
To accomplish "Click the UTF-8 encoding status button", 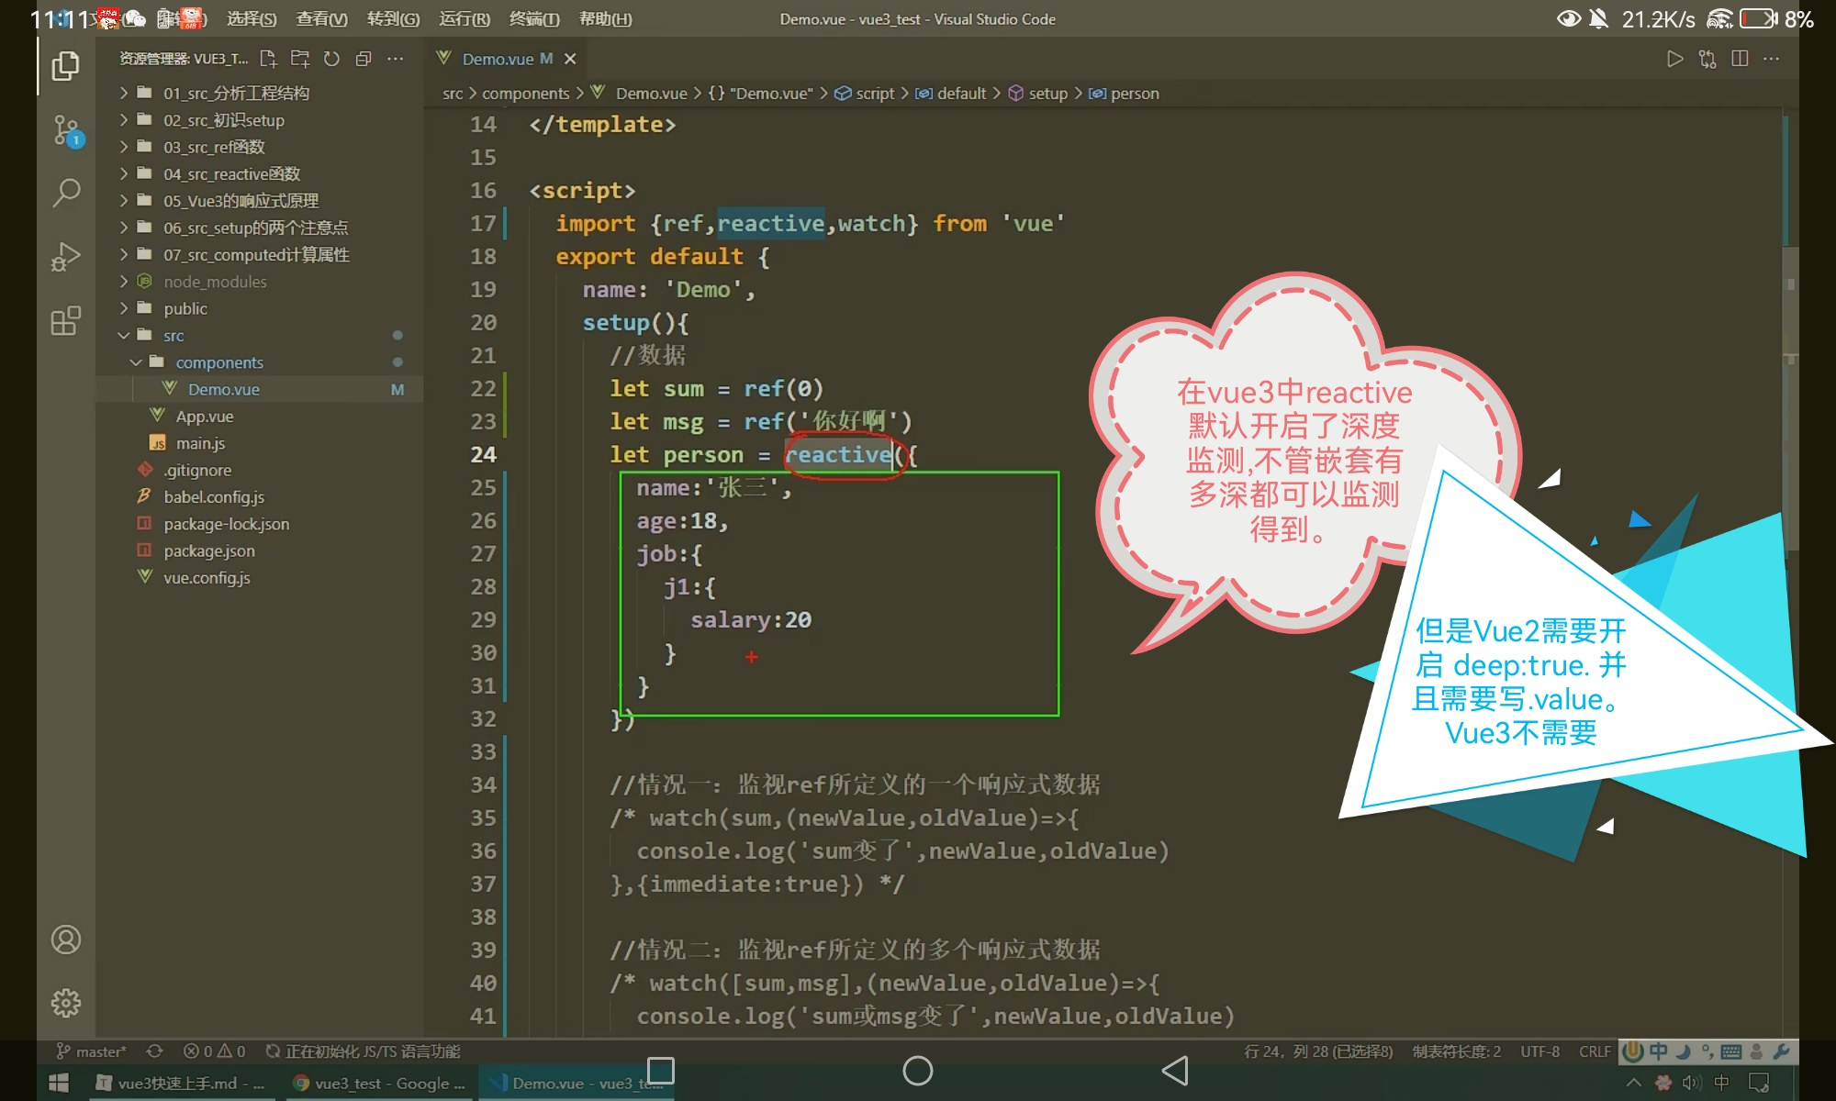I will pos(1539,1051).
